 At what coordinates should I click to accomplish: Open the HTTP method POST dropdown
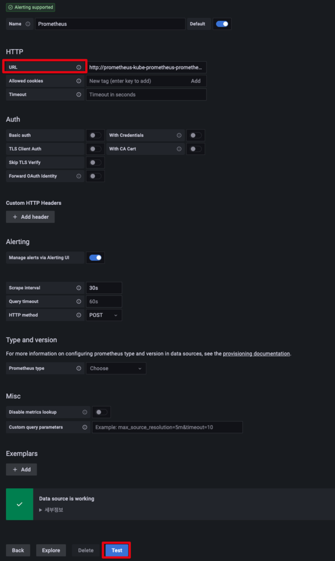tap(104, 315)
